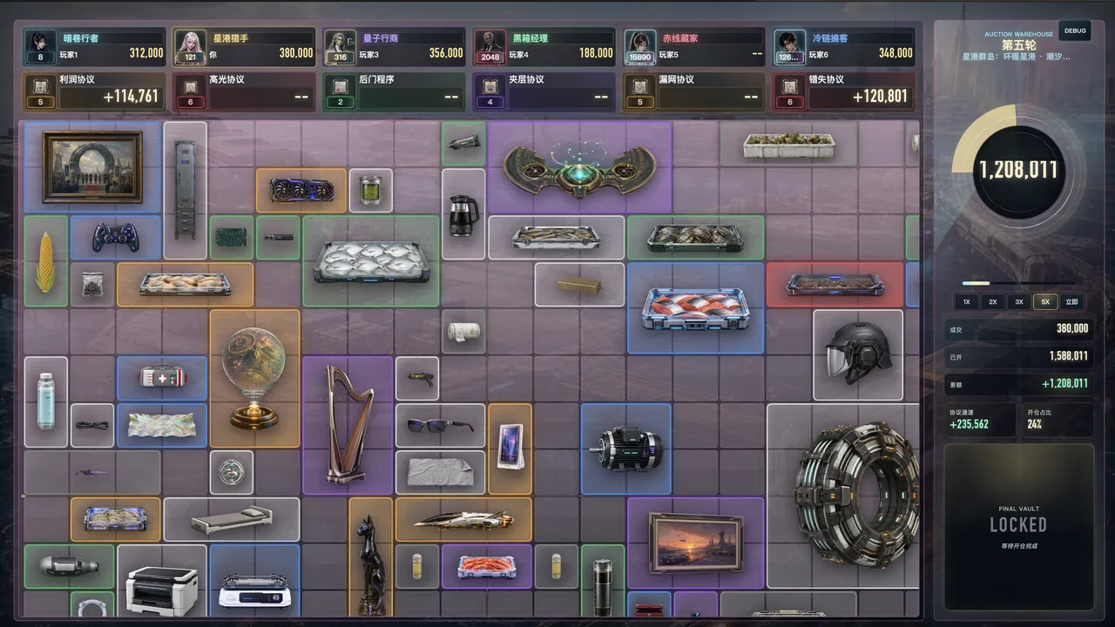Open the 夹层协议 protocol card

click(x=544, y=91)
